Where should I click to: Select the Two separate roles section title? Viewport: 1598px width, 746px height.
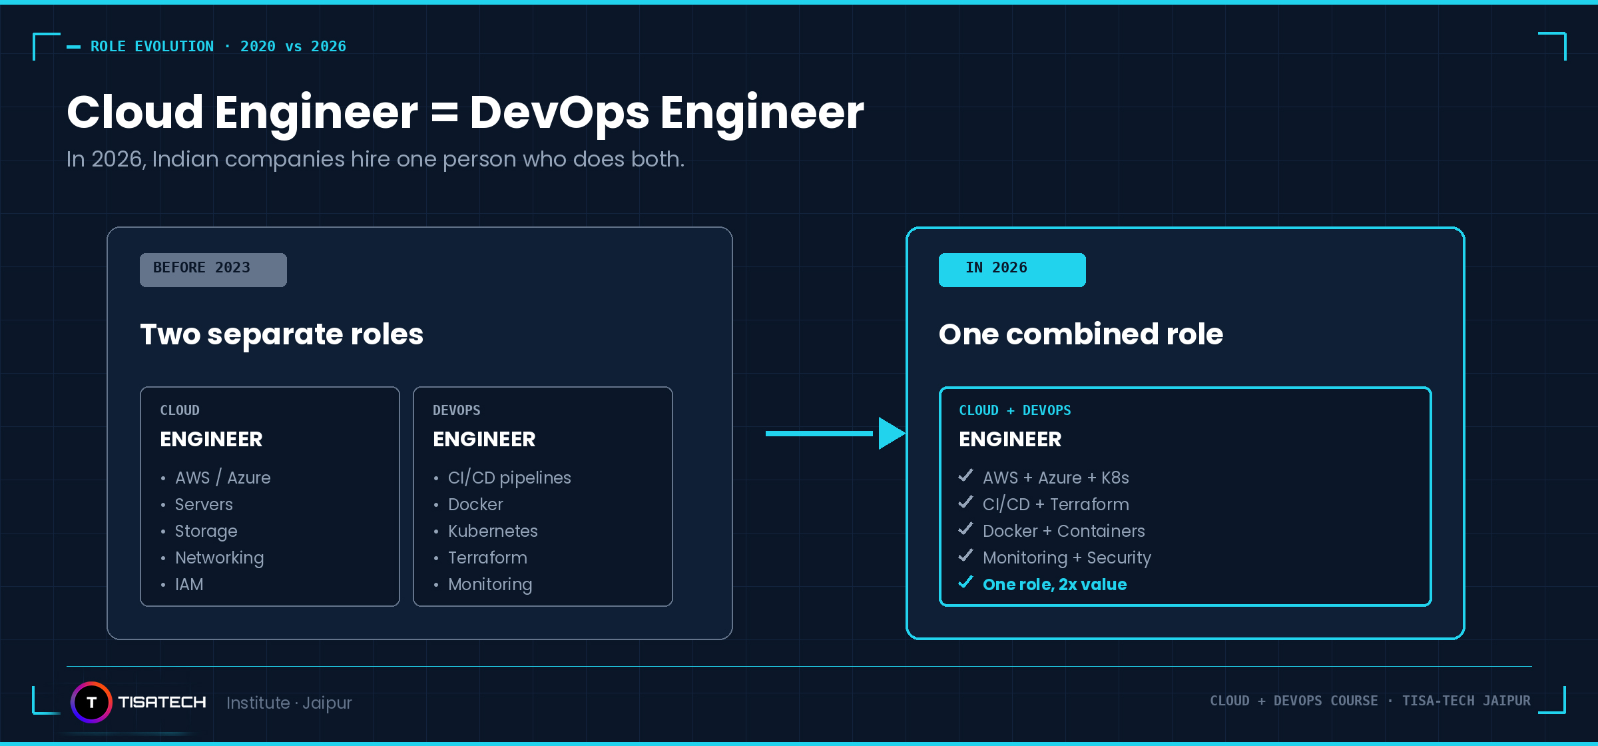coord(281,334)
